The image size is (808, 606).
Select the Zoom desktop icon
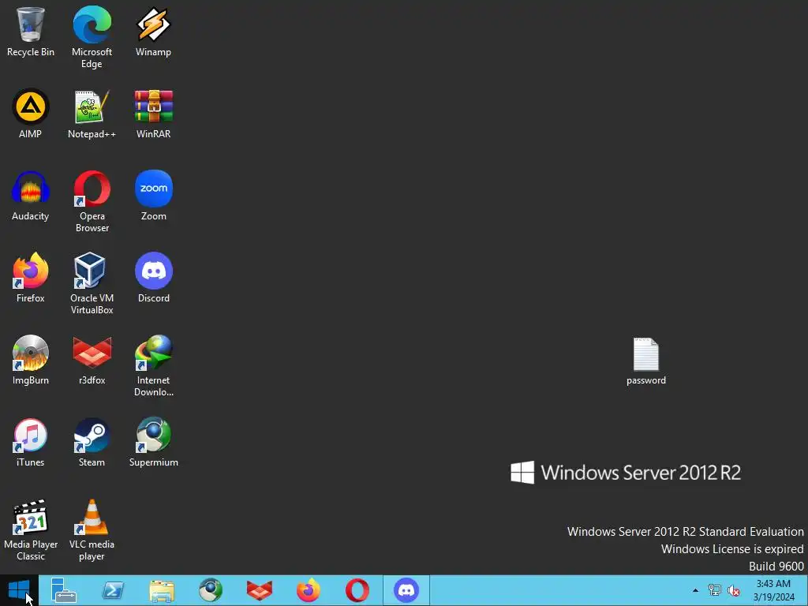click(154, 196)
